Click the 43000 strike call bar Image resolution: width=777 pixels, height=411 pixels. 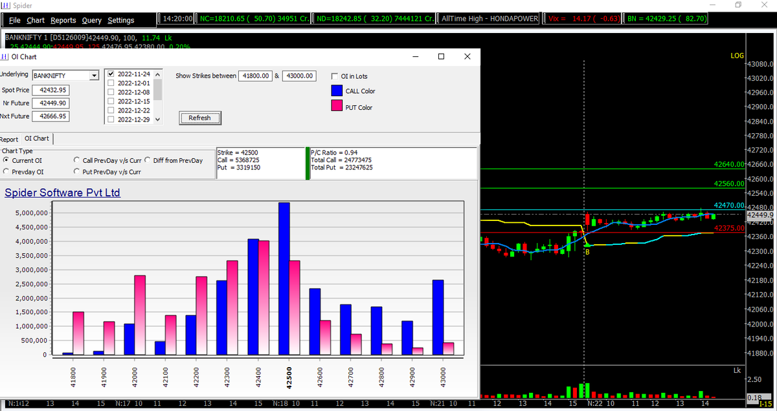(438, 317)
